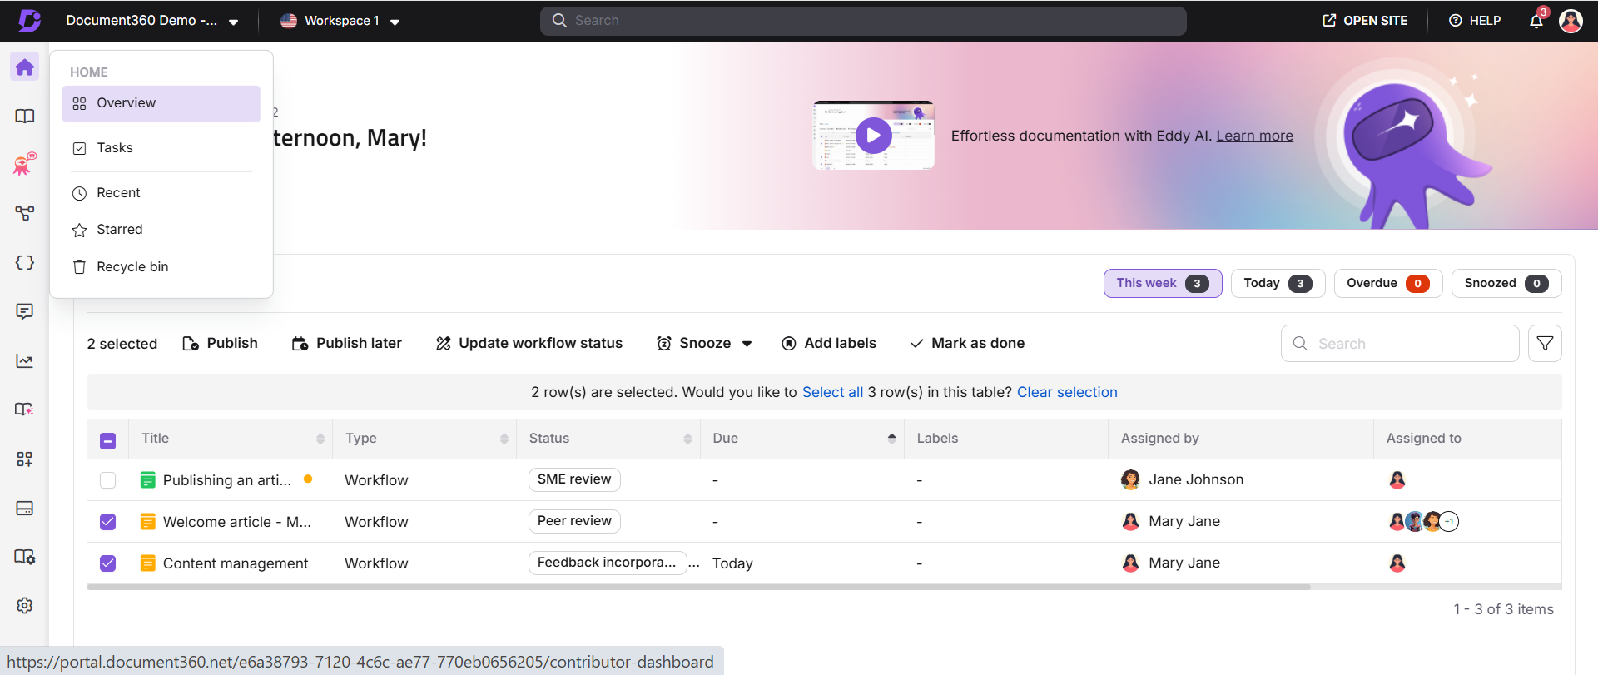
Task: Open the user profile avatar
Action: pos(1571,21)
